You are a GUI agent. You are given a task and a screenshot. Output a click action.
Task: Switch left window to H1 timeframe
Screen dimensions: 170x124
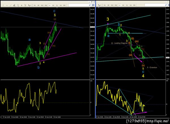pos(50,5)
